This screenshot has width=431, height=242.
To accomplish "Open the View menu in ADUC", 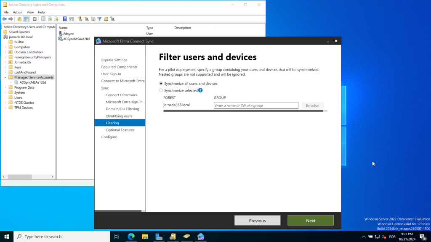I will pyautogui.click(x=30, y=12).
